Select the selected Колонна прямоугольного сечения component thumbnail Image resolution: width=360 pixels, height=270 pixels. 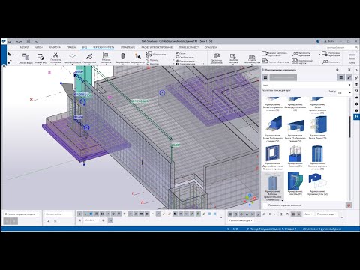tap(273, 187)
